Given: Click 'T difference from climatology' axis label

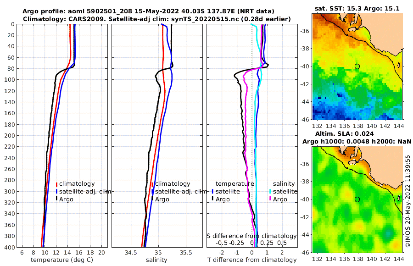Looking at the screenshot, I should click(252, 260).
